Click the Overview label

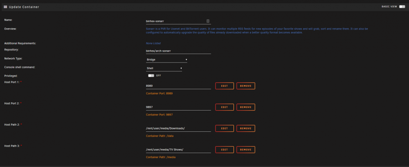click(x=11, y=29)
